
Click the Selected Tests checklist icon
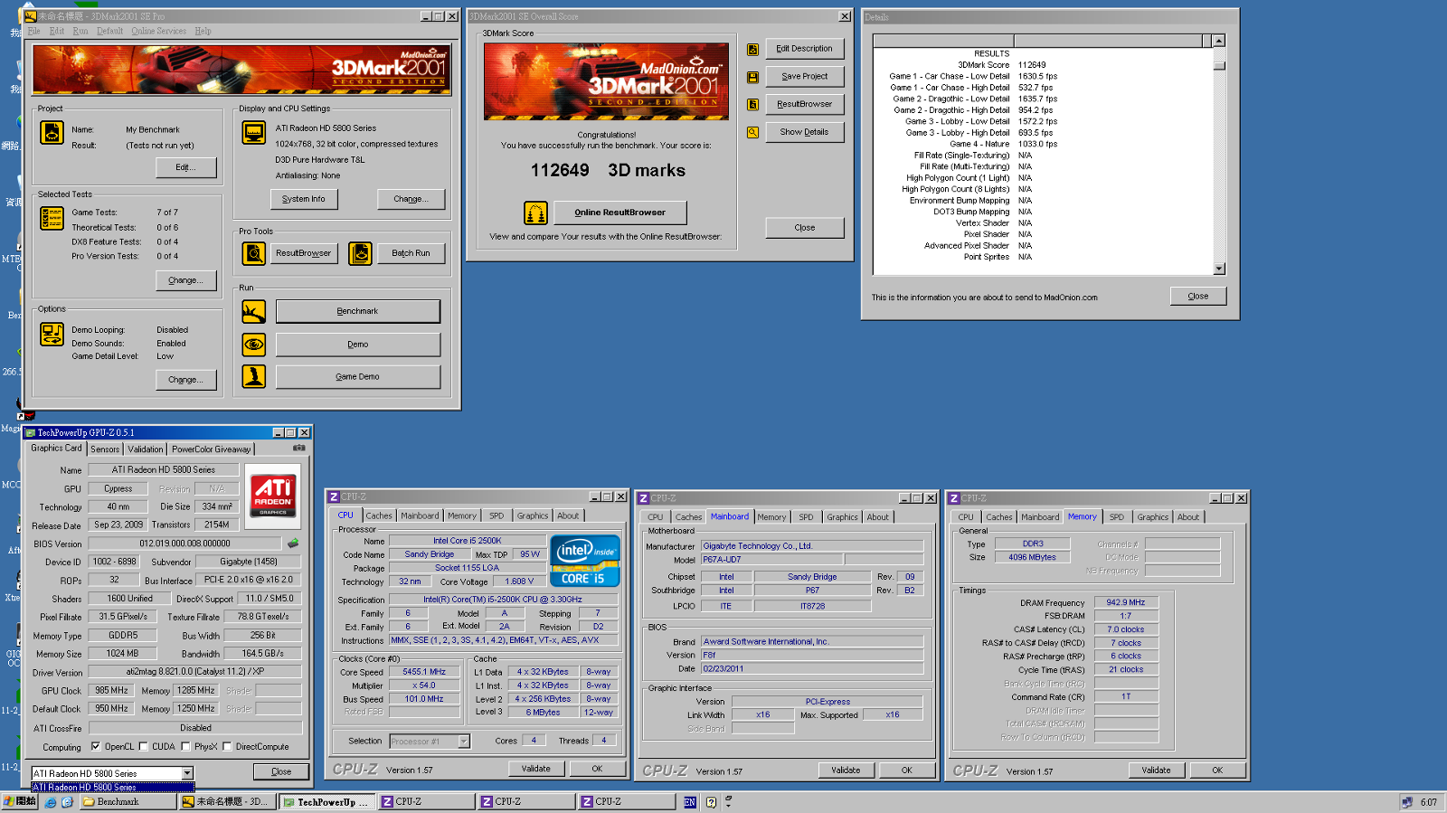pos(52,218)
